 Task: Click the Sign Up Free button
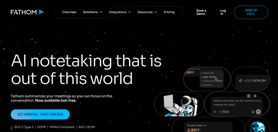click(x=251, y=12)
